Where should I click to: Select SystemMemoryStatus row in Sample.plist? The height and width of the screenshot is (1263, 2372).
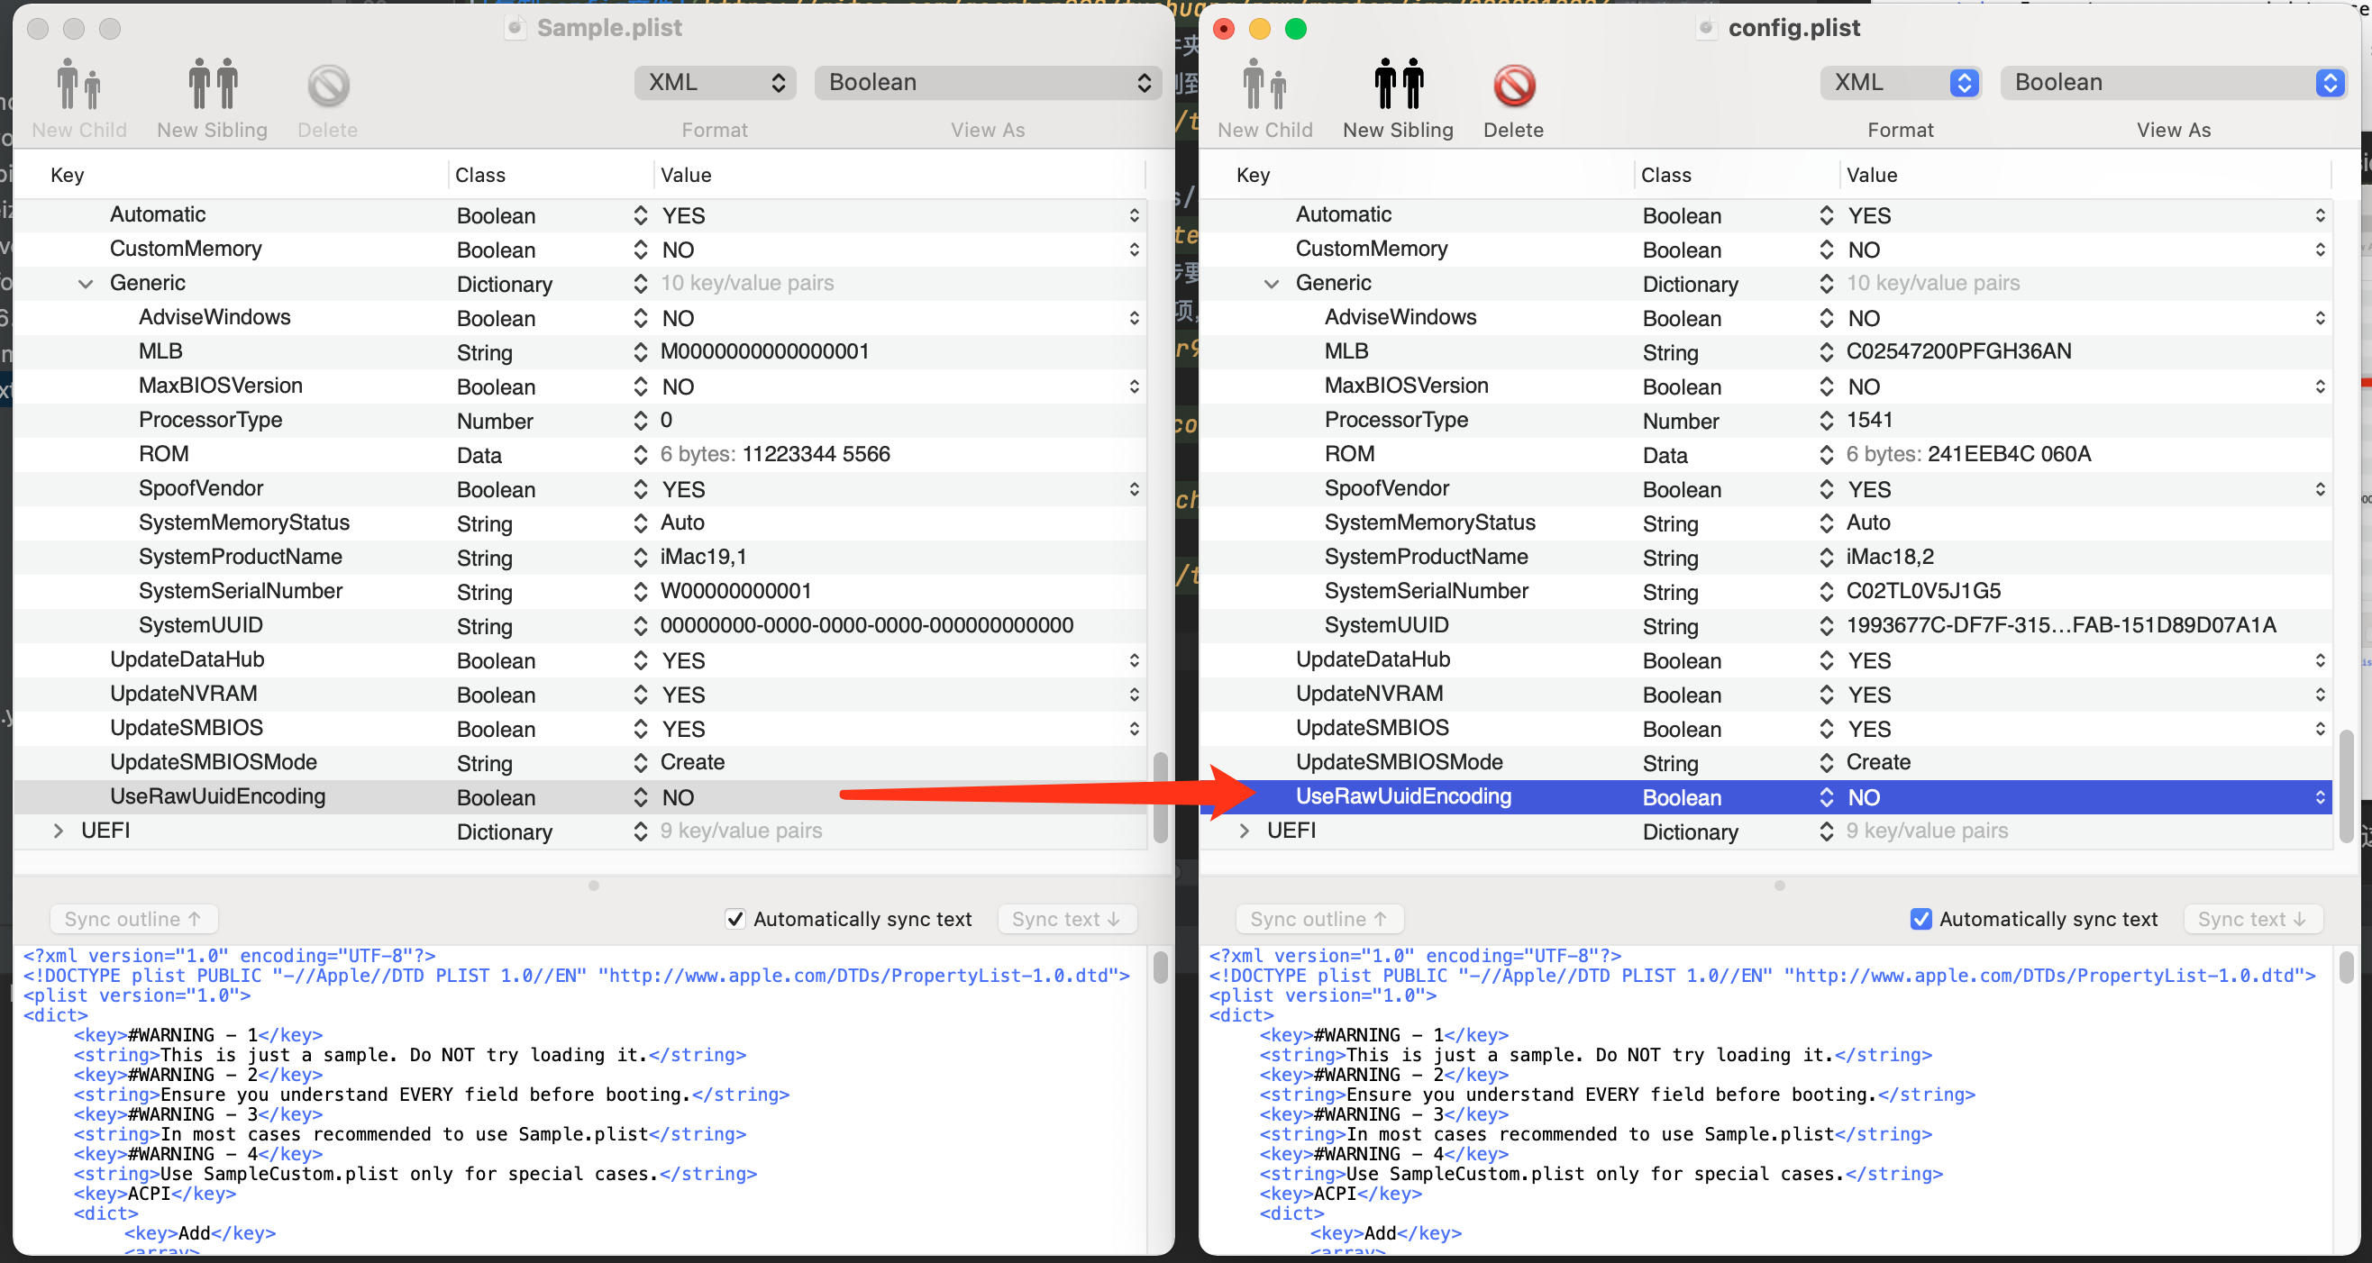tap(580, 522)
